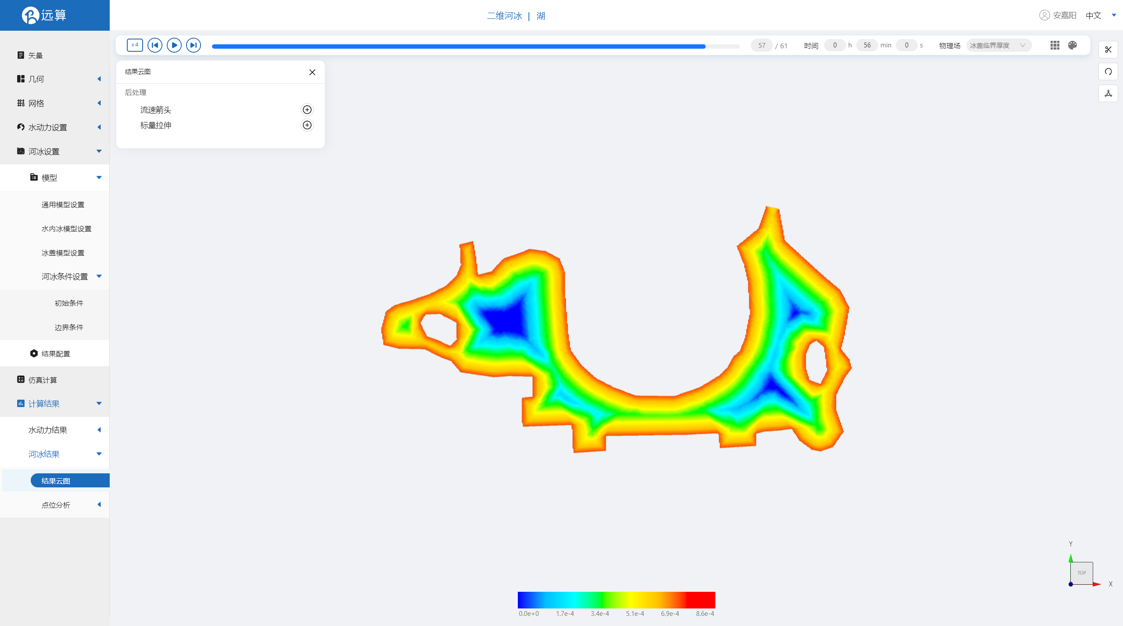
Task: Collapse the 河冰设置 arrow
Action: [x=99, y=151]
